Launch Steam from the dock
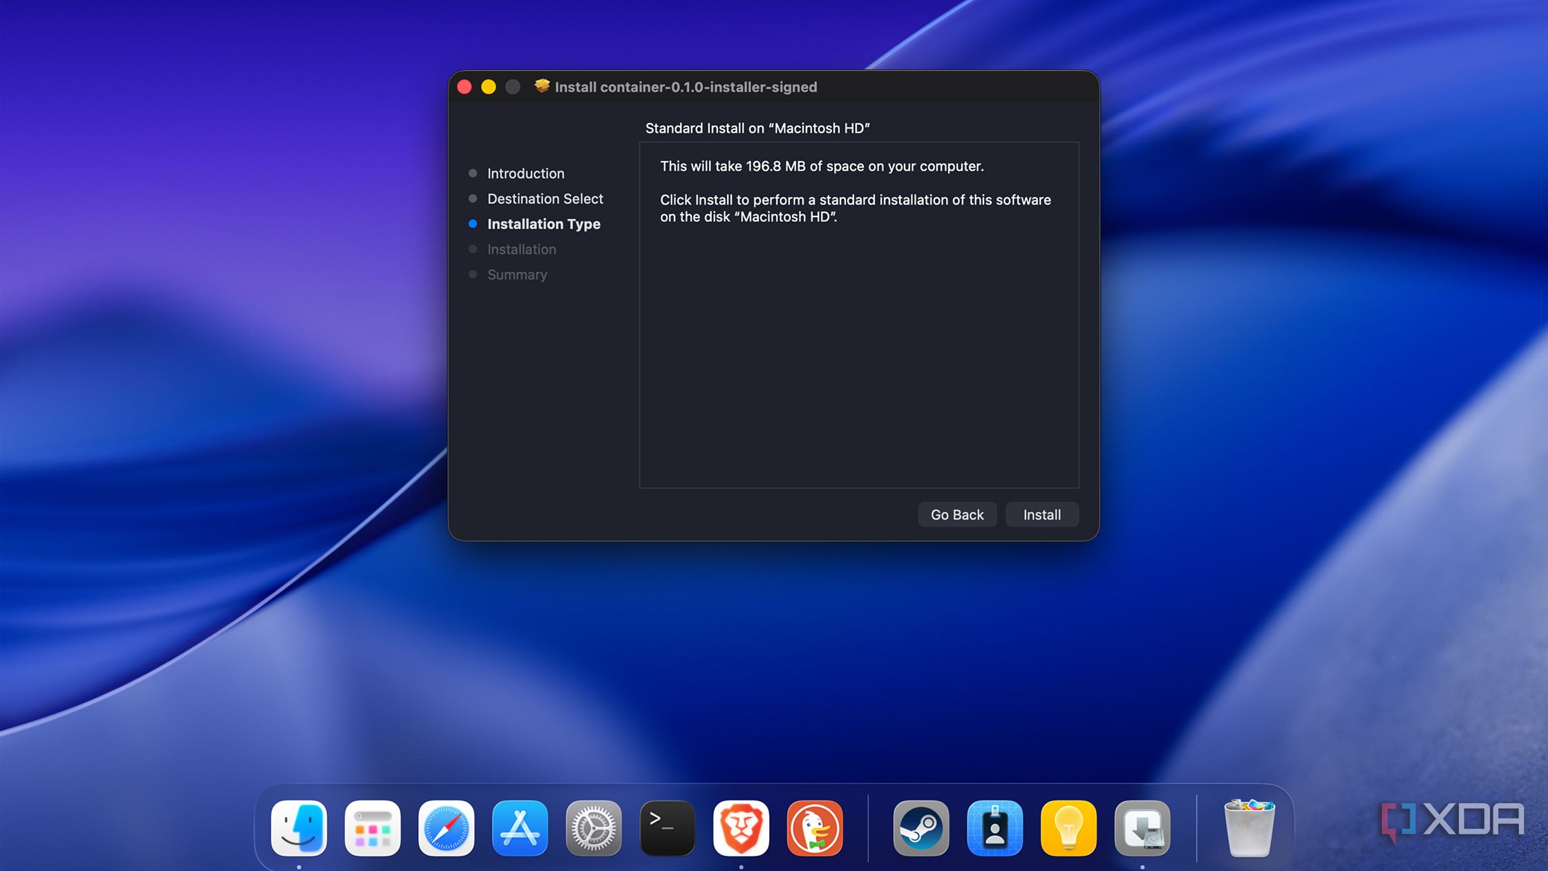The width and height of the screenshot is (1548, 871). (x=921, y=828)
